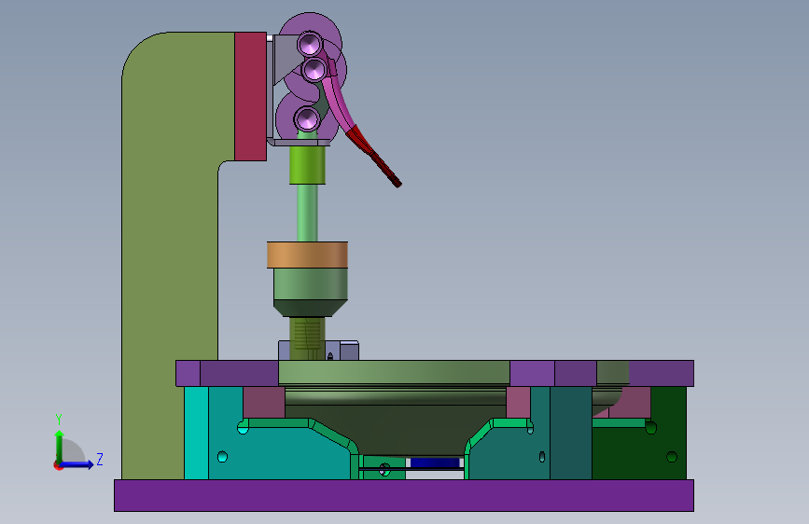This screenshot has height=524, width=809.
Task: Select the thin light green shaft rod
Action: [307, 213]
